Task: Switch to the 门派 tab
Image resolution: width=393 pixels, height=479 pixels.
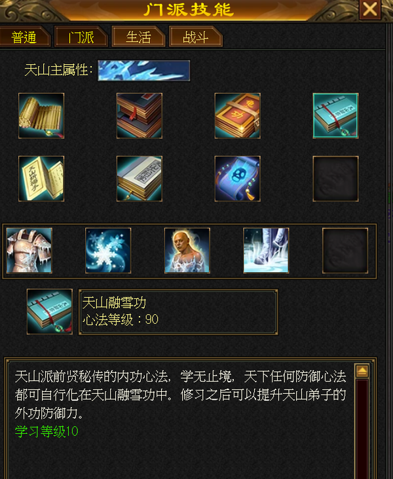Action: (x=81, y=37)
